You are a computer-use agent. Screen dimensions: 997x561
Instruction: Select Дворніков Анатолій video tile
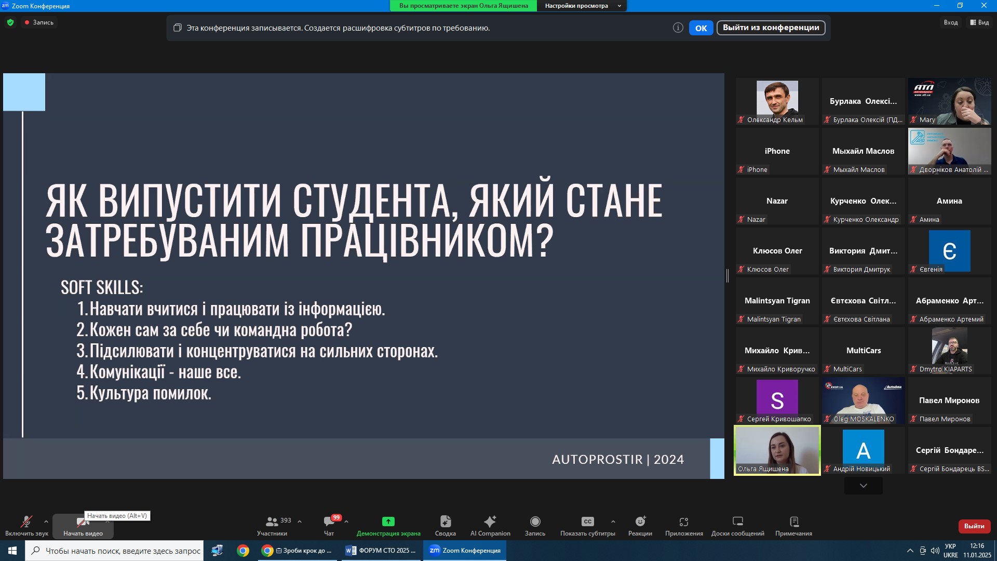(x=949, y=151)
